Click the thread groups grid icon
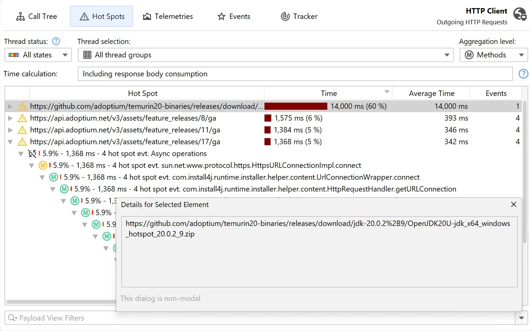Viewport: 532px width, 331px height. pos(87,55)
